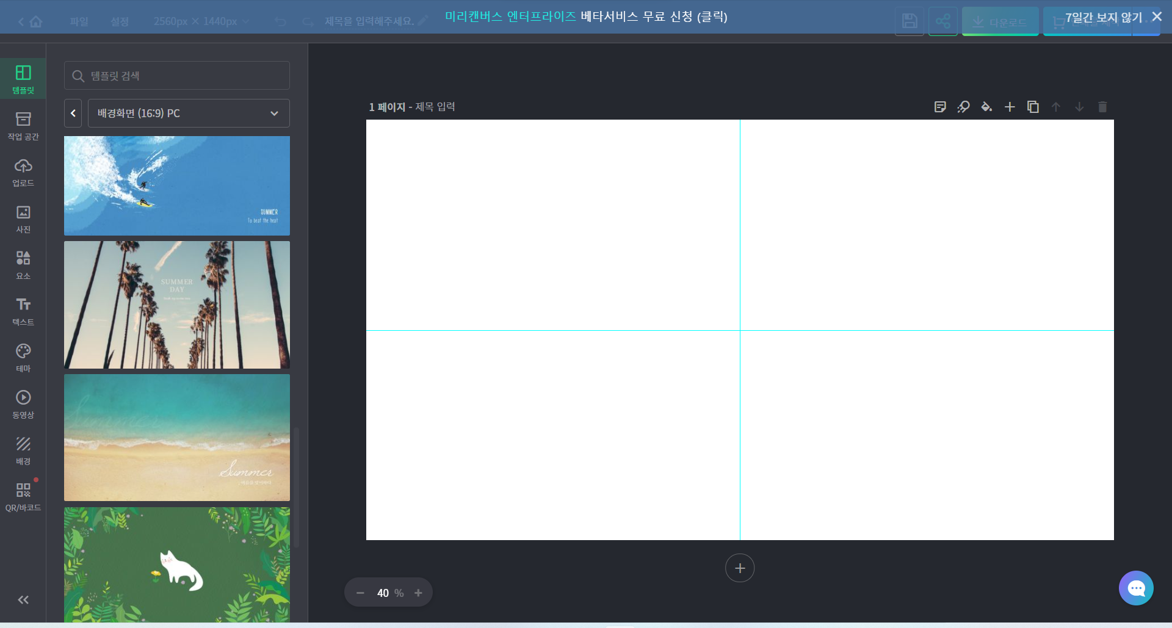1172x628 pixels.
Task: Go to home via house icon
Action: click(x=36, y=21)
